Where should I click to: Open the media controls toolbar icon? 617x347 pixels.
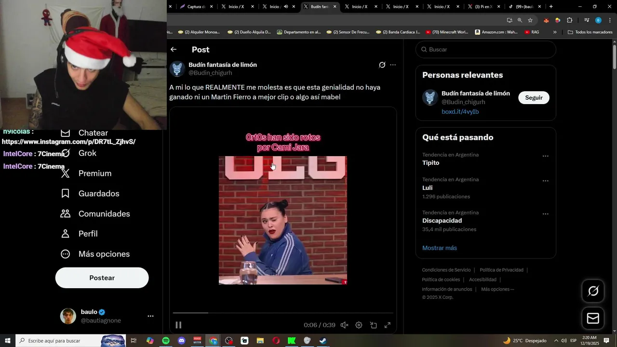(x=587, y=20)
